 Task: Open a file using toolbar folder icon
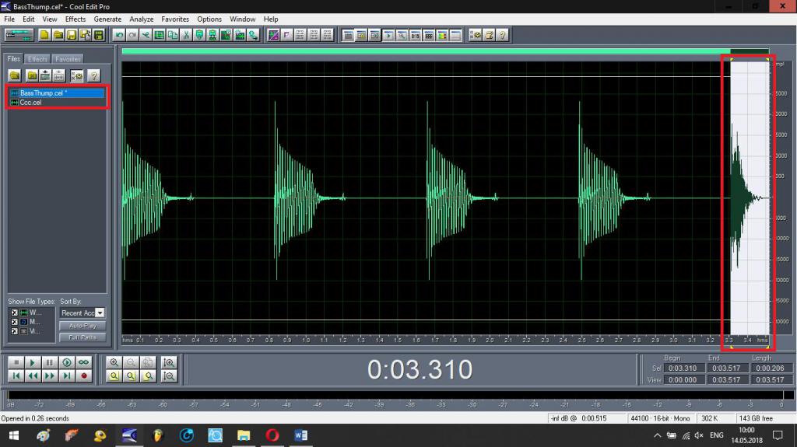click(58, 35)
